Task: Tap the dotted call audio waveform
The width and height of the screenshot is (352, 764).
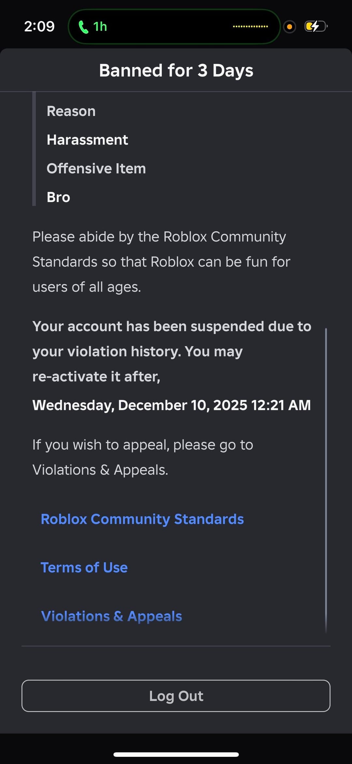Action: [250, 26]
